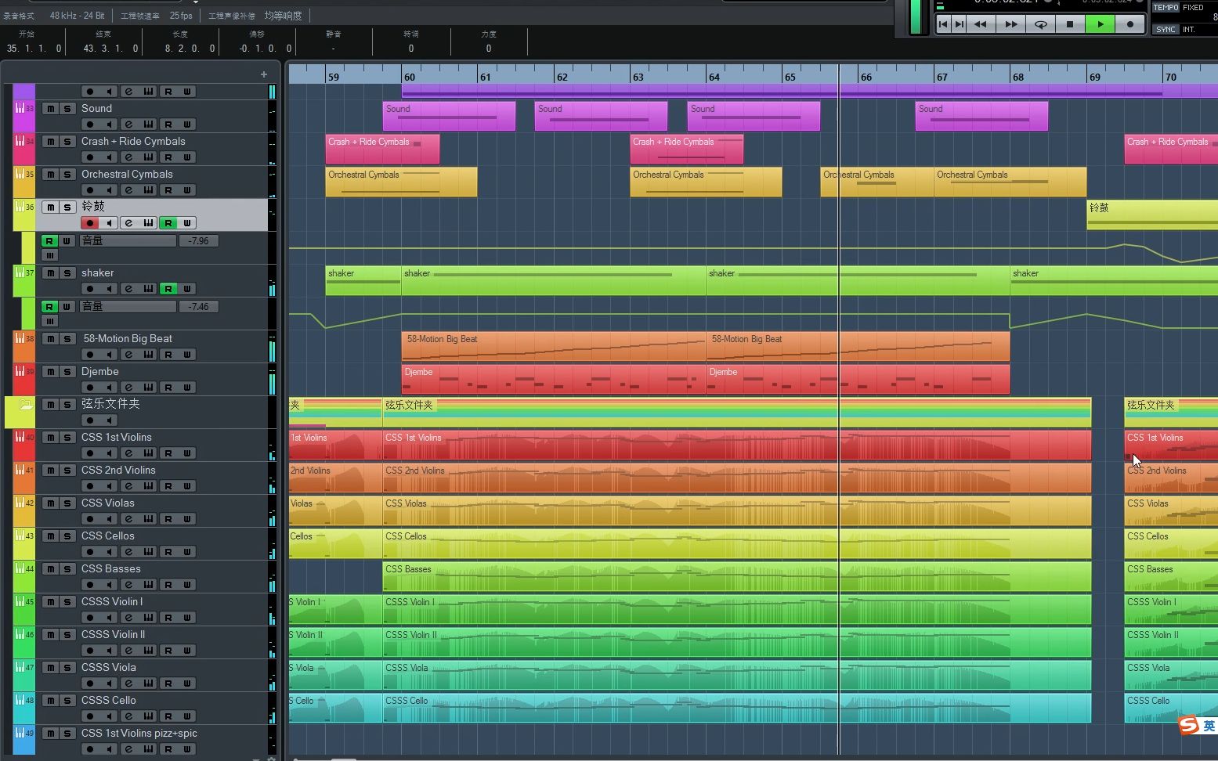Toggle the SYNC button
The image size is (1218, 761).
[x=1166, y=30]
